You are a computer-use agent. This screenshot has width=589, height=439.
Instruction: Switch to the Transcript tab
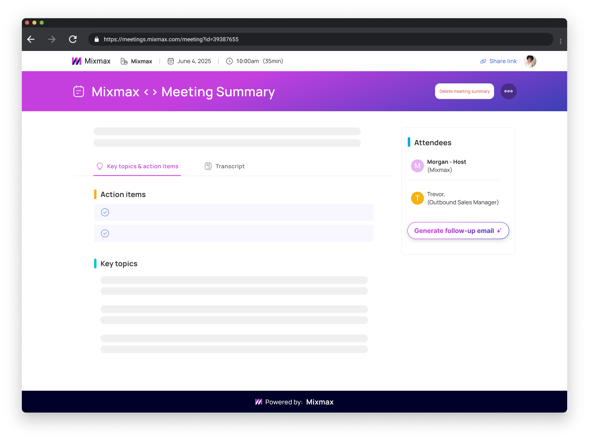coord(225,166)
